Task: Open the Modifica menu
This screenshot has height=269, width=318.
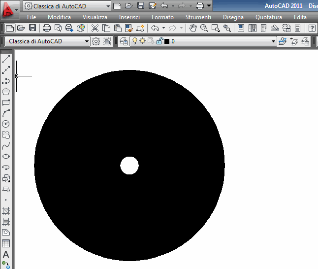Action: click(x=59, y=17)
